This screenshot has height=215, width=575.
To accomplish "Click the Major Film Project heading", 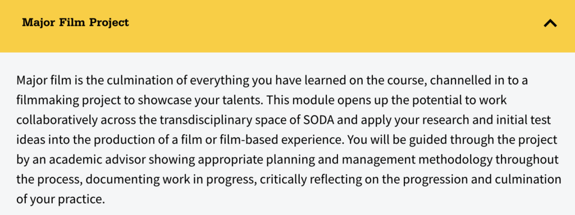I will (76, 22).
